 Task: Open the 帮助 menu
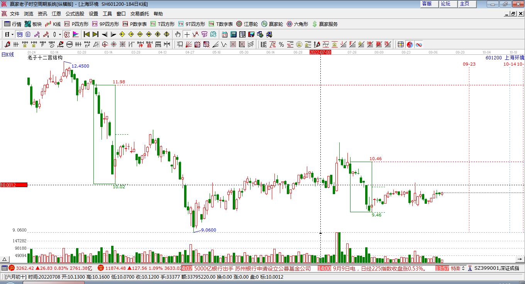click(x=158, y=14)
